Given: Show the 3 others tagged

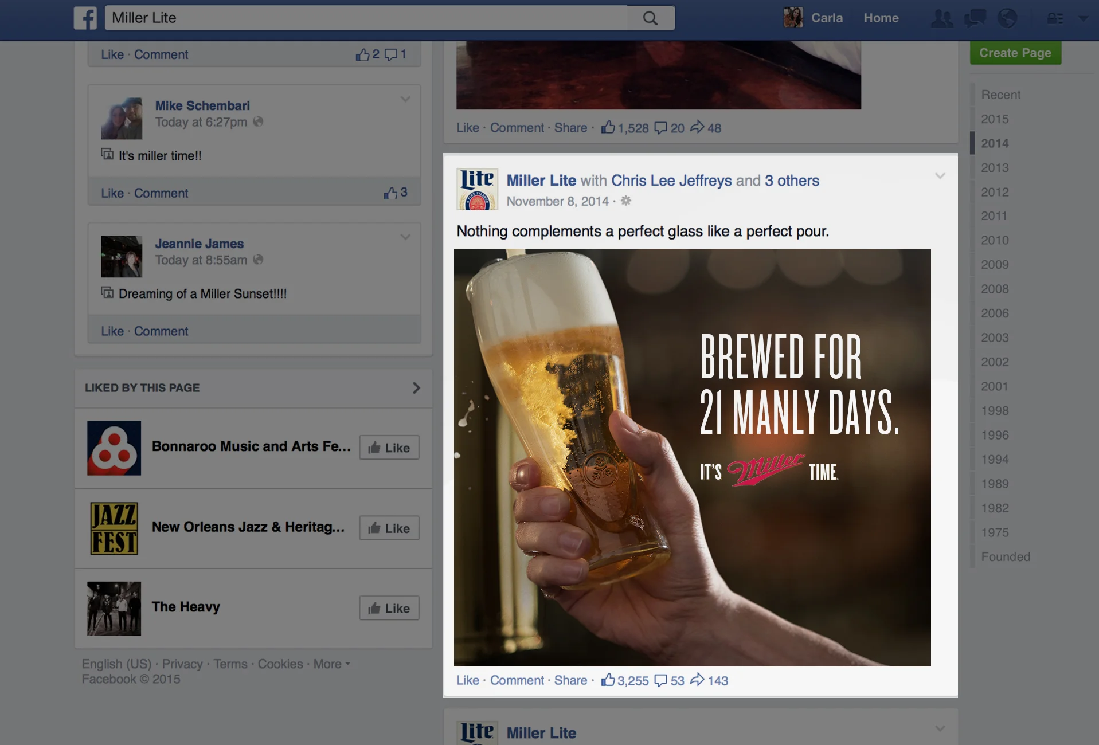Looking at the screenshot, I should pyautogui.click(x=792, y=181).
